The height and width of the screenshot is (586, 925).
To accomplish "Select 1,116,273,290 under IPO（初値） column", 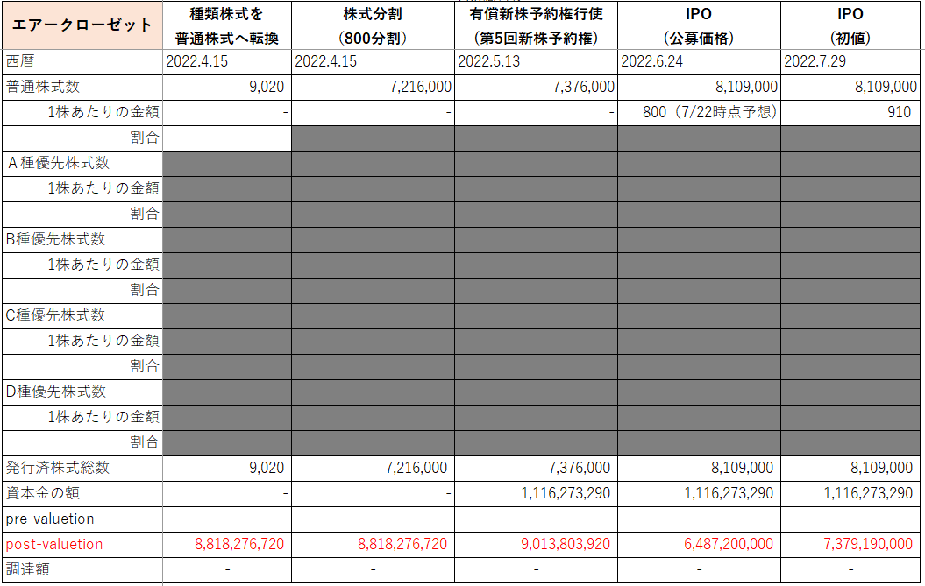I will (x=868, y=493).
